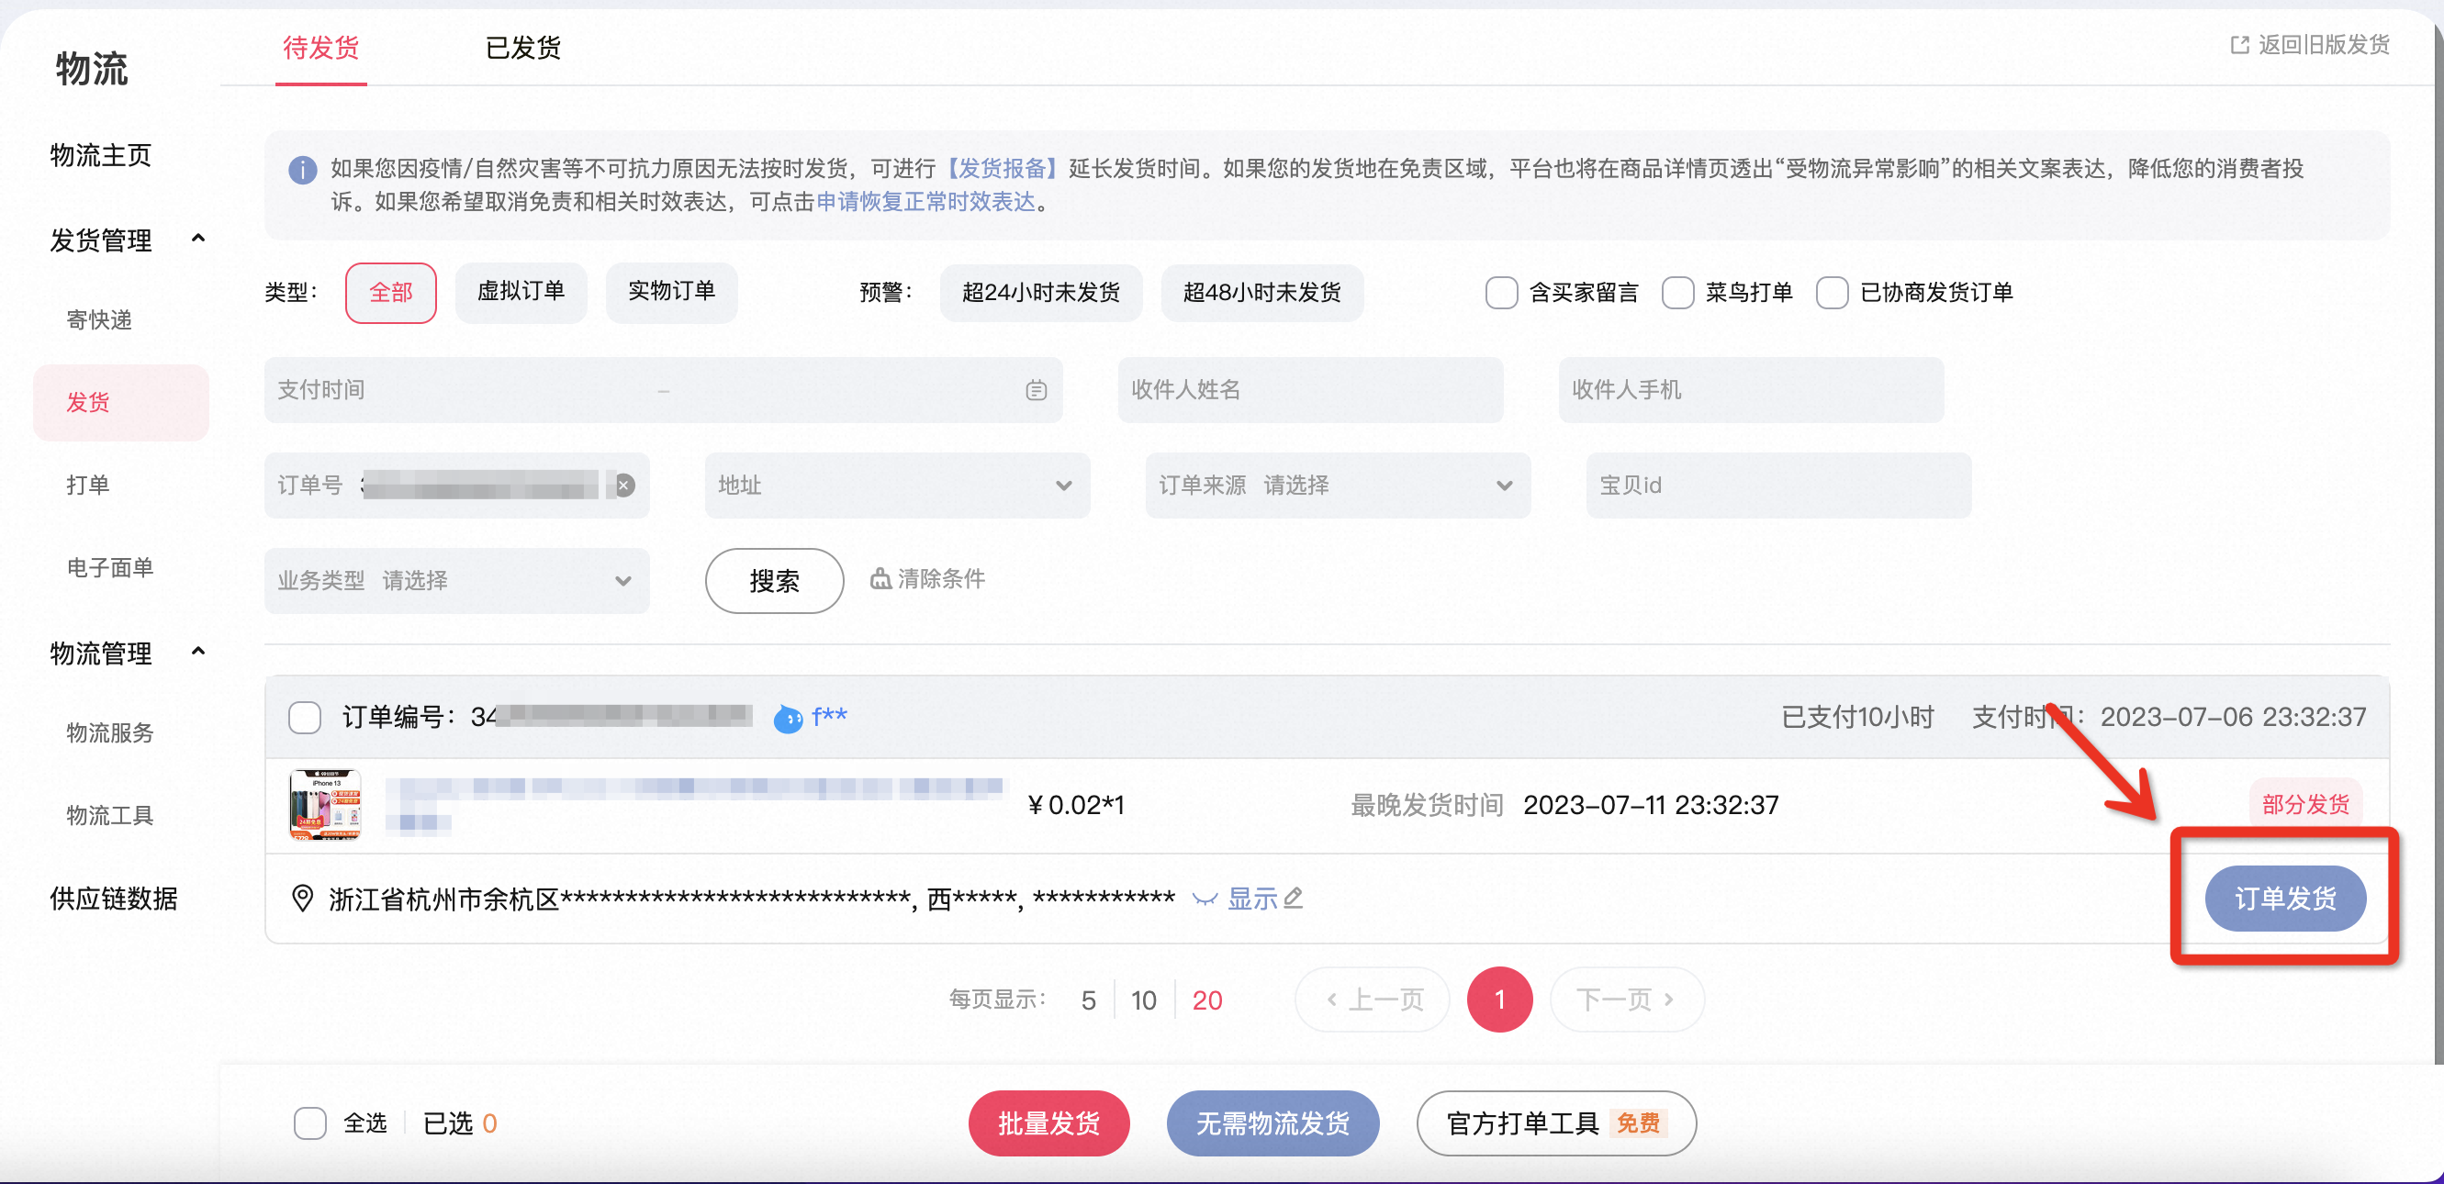Select the order row checkbox beside 订单编号
2444x1184 pixels.
[x=305, y=717]
